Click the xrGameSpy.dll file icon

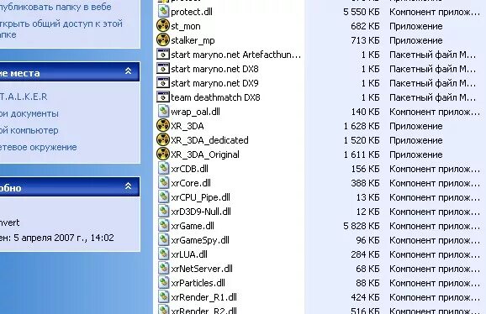(x=163, y=240)
